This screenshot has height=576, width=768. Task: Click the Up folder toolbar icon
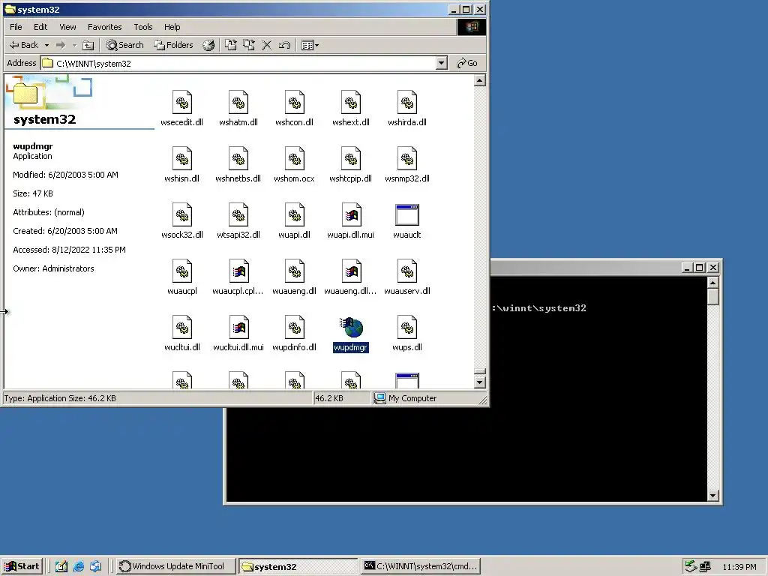click(88, 45)
